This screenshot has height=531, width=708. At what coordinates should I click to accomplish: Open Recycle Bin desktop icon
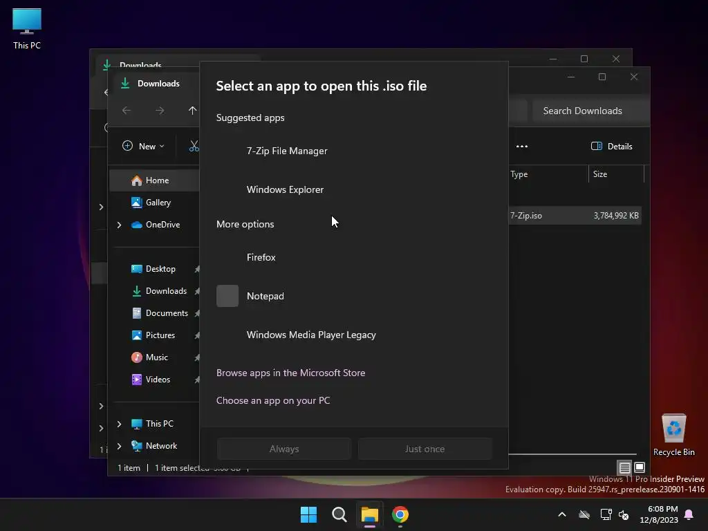pos(673,436)
